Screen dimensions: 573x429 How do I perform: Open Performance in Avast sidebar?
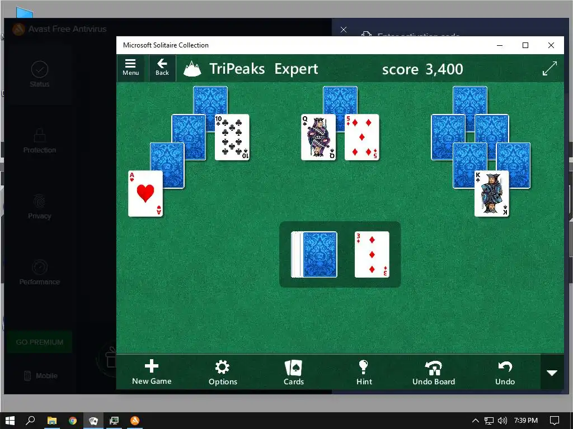tap(40, 273)
